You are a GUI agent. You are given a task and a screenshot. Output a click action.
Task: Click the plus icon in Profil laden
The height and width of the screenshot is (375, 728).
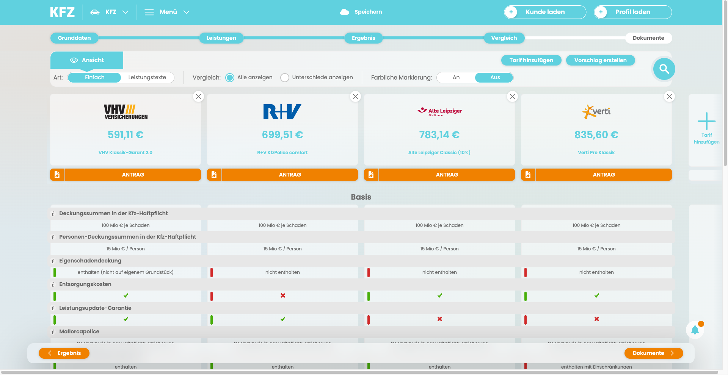click(601, 12)
